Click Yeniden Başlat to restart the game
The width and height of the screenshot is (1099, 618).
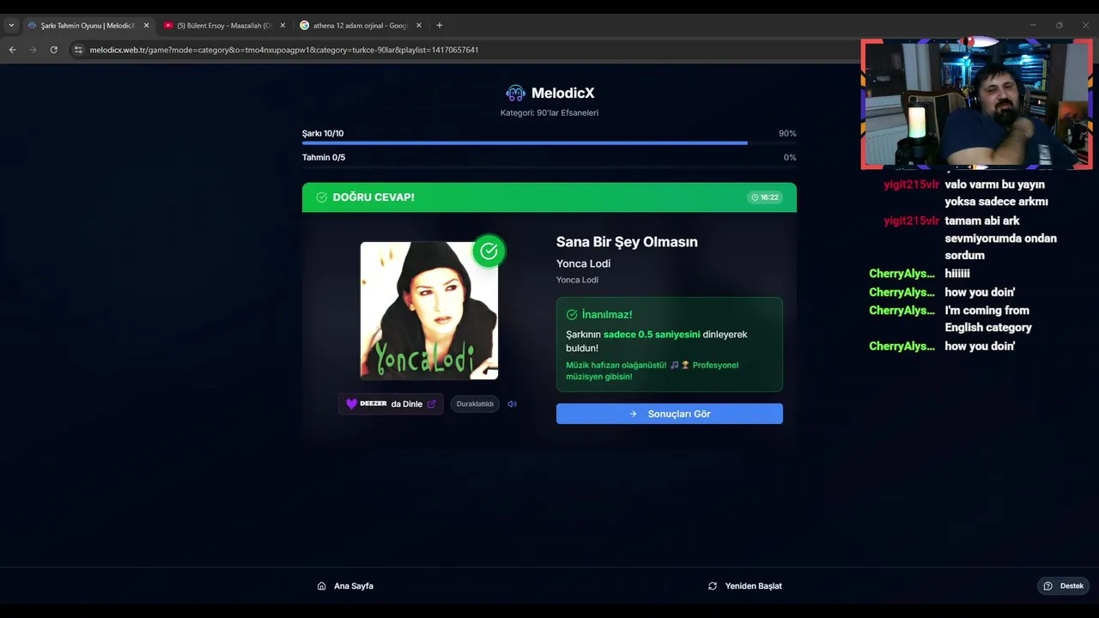pyautogui.click(x=745, y=586)
